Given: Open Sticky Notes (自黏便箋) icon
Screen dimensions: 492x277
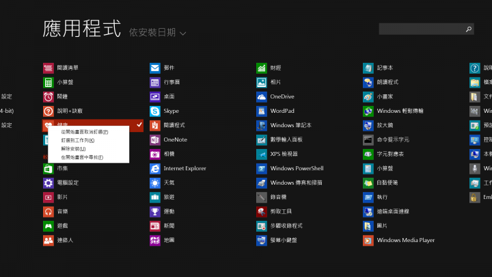Looking at the screenshot, I should [368, 183].
